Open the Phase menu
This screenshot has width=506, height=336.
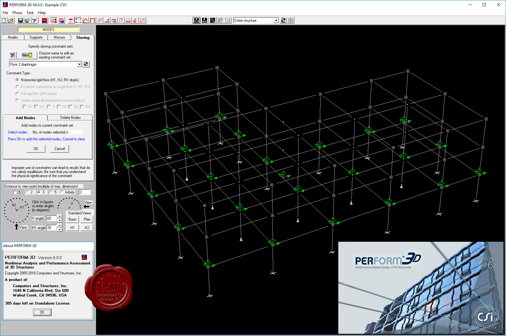[17, 13]
